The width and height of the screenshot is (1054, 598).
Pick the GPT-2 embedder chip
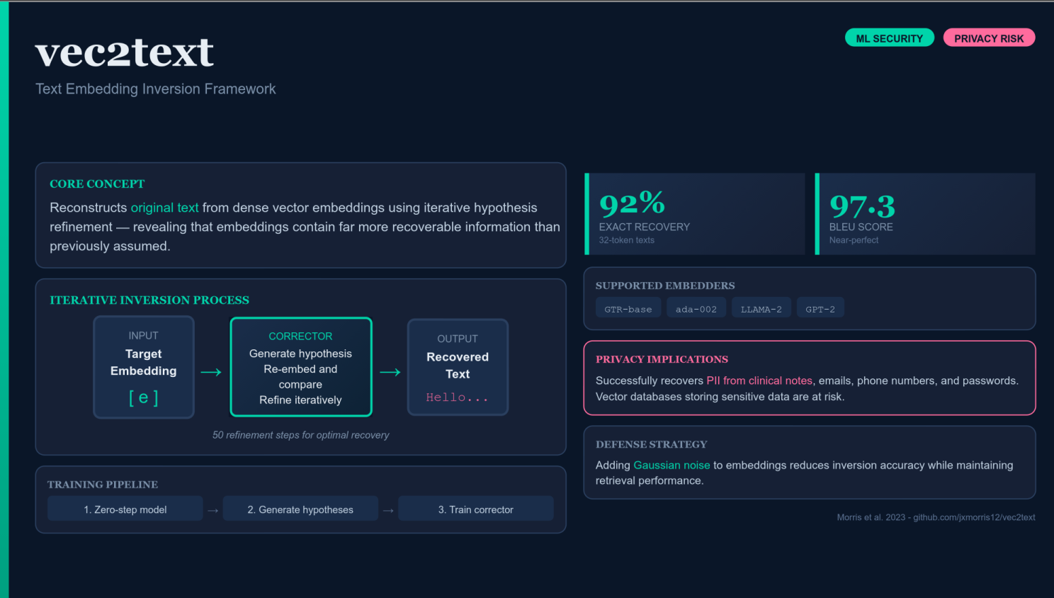820,309
